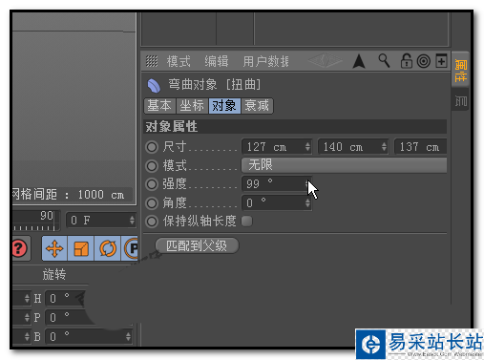Open the 用户数据 menu
This screenshot has height=360, width=484.
click(x=265, y=61)
